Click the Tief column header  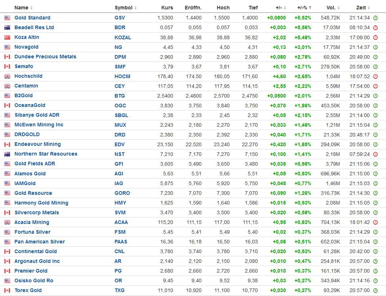tap(253, 8)
